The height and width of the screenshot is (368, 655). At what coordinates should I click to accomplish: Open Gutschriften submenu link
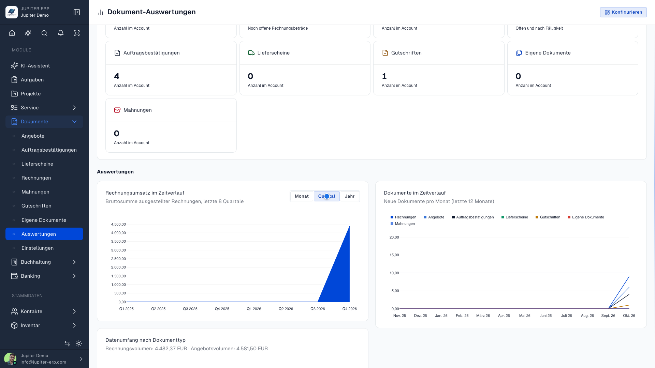44,206
